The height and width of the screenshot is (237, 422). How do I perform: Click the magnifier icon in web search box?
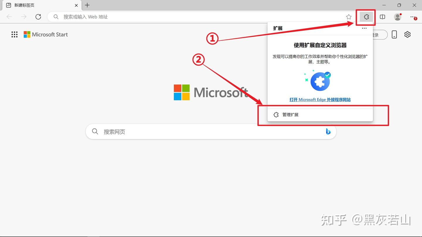pos(95,132)
